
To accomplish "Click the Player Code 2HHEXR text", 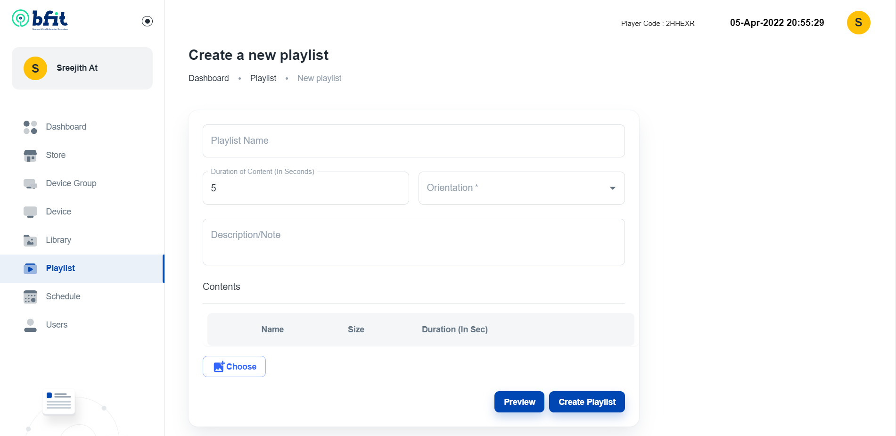I will [x=658, y=24].
